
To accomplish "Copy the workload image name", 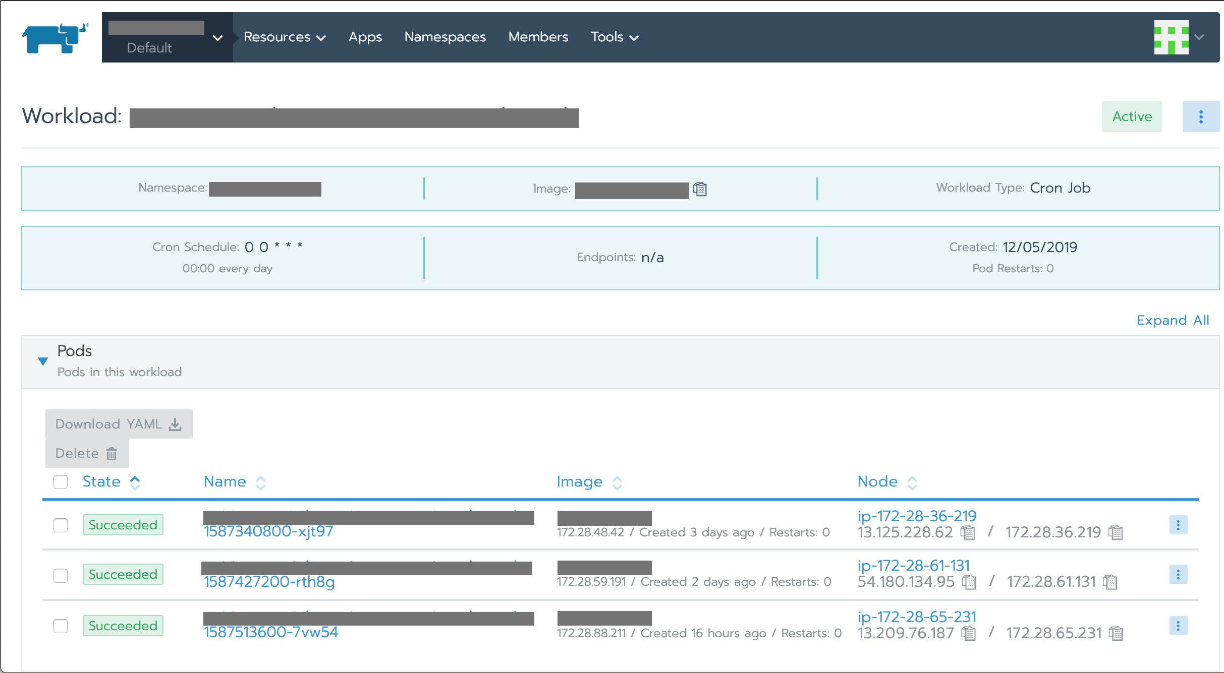I will tap(700, 189).
